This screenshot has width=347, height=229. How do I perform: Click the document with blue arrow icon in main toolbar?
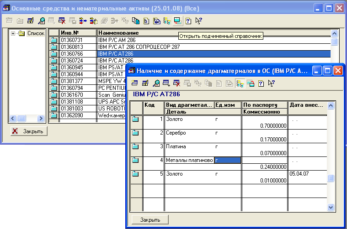[157, 21]
